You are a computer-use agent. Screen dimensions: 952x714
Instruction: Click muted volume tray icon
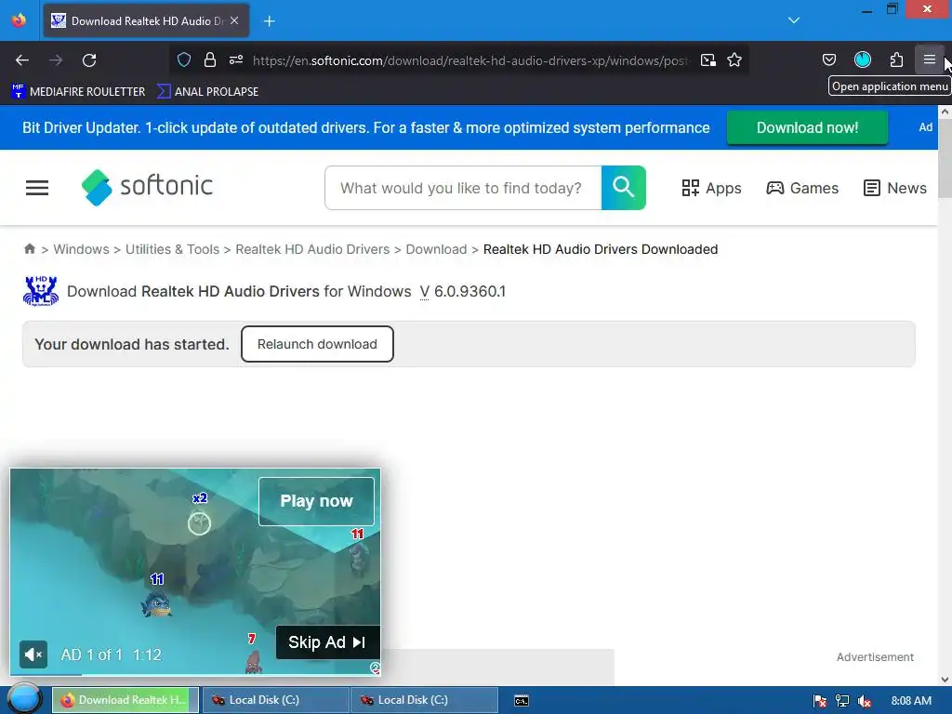[x=865, y=701]
